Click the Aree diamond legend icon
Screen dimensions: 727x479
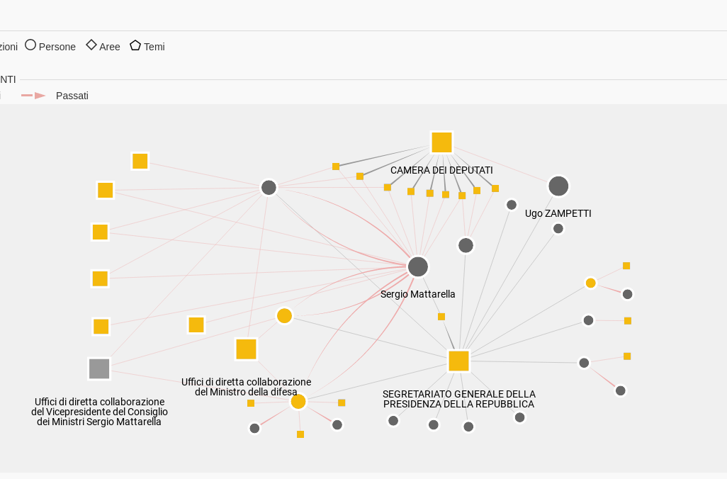click(x=91, y=45)
